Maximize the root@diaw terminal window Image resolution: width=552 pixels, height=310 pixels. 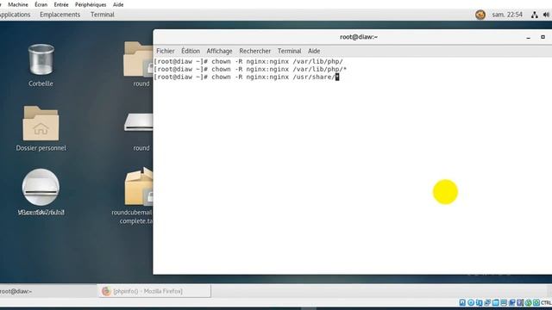(x=543, y=37)
